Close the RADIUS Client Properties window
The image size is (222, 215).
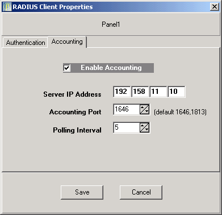(215, 7)
